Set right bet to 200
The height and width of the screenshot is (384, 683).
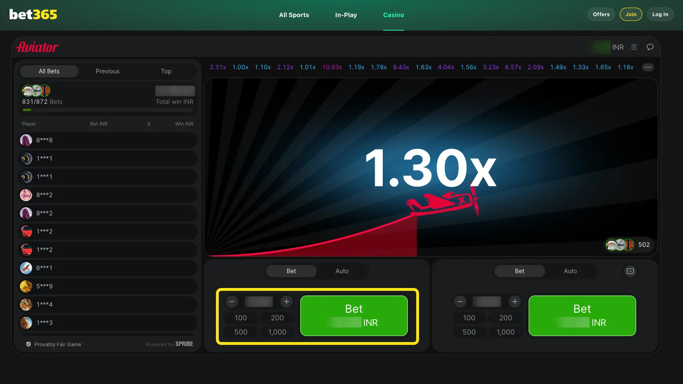505,318
